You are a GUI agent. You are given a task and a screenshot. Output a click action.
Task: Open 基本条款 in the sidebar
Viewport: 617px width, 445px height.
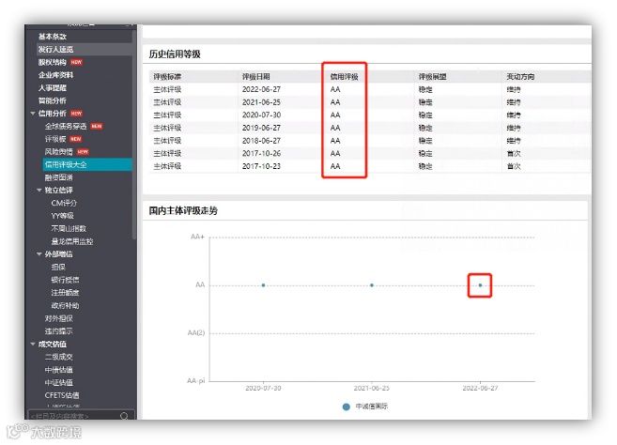[x=53, y=37]
